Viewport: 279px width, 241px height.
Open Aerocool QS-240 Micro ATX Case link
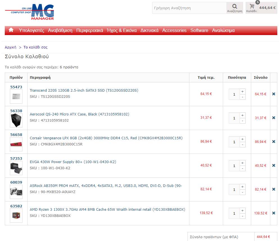pos(80,114)
